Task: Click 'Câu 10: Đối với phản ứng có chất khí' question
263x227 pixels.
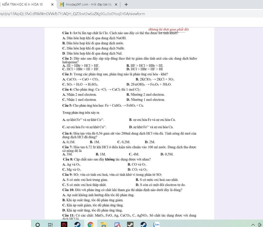Action: (x=122, y=190)
